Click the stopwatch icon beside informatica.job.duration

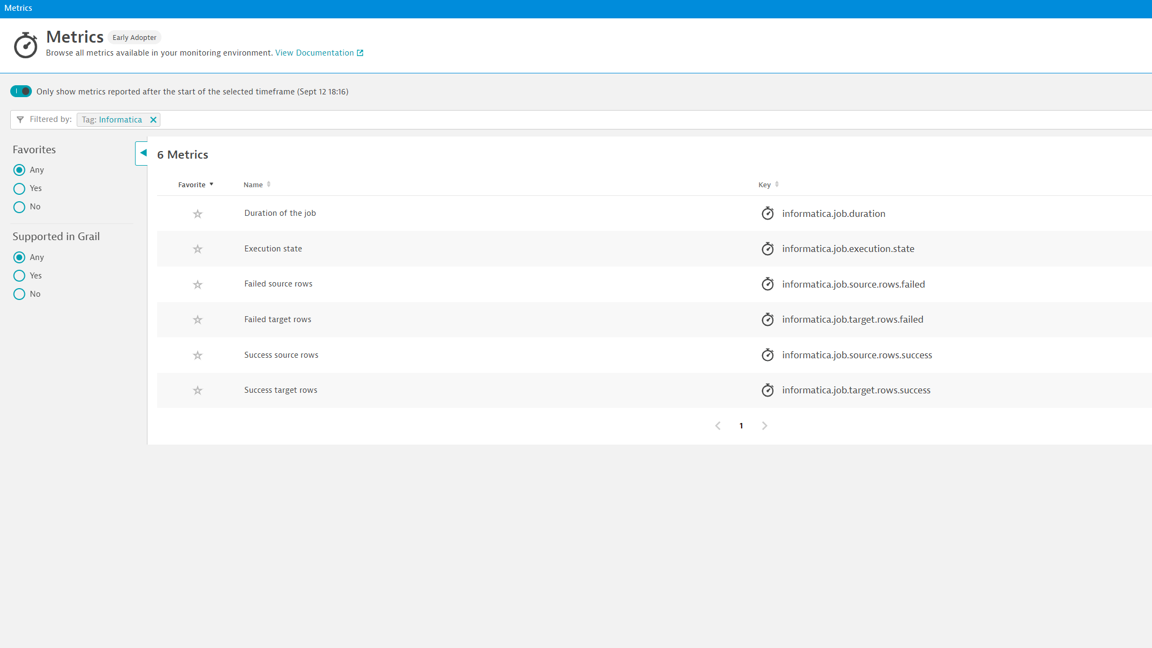767,213
